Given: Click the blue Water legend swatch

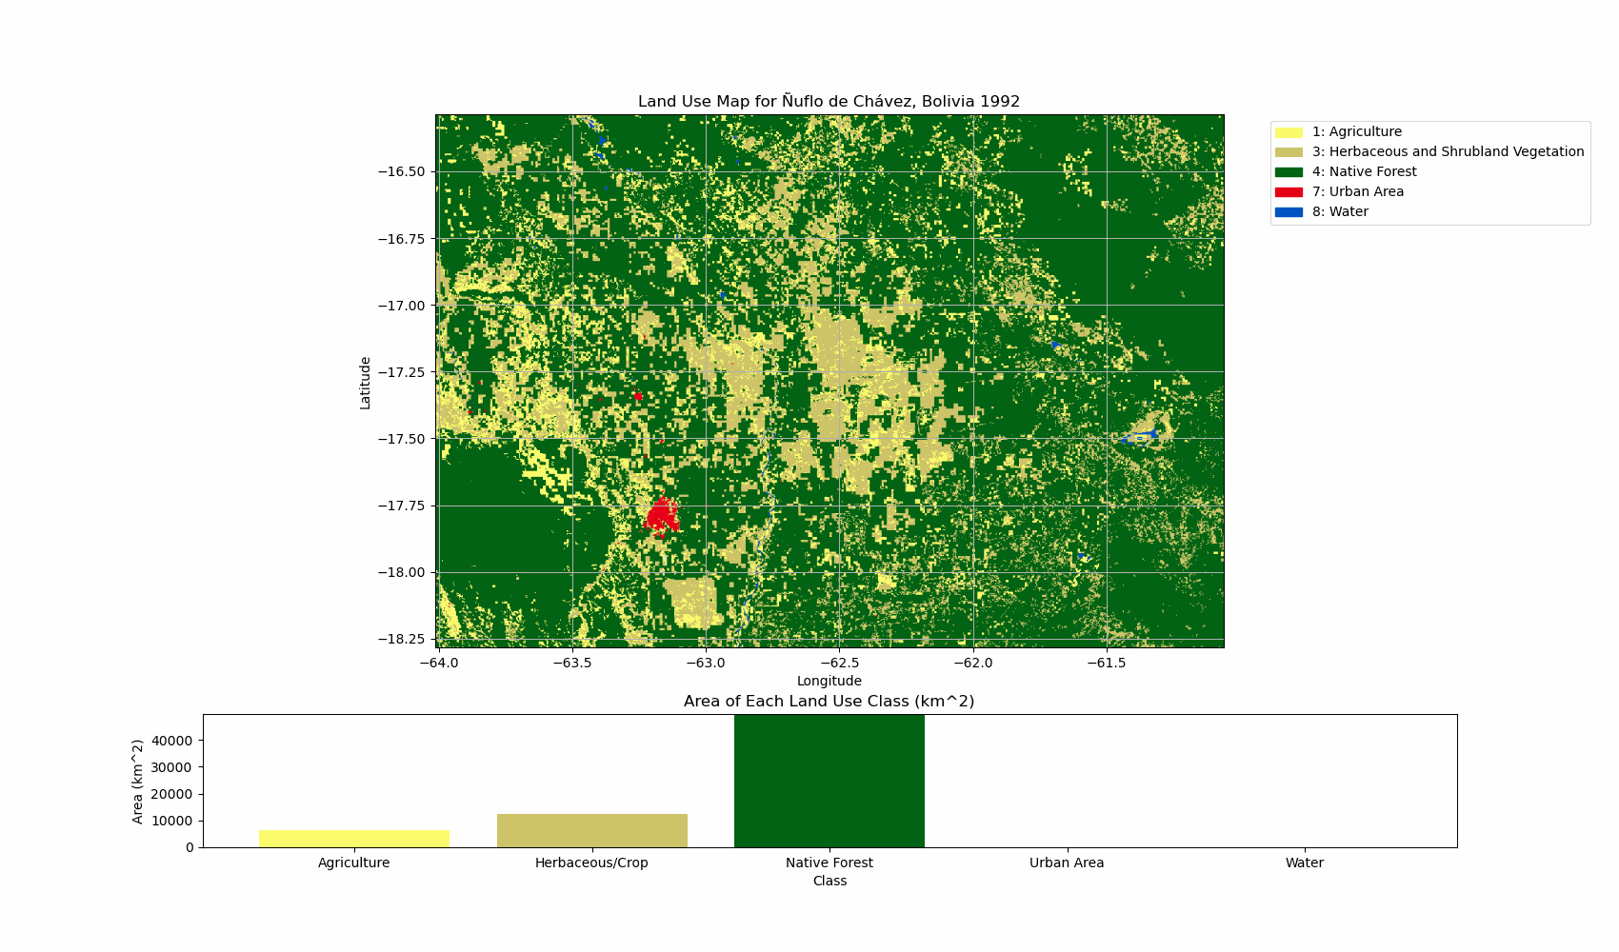Looking at the screenshot, I should point(1289,212).
